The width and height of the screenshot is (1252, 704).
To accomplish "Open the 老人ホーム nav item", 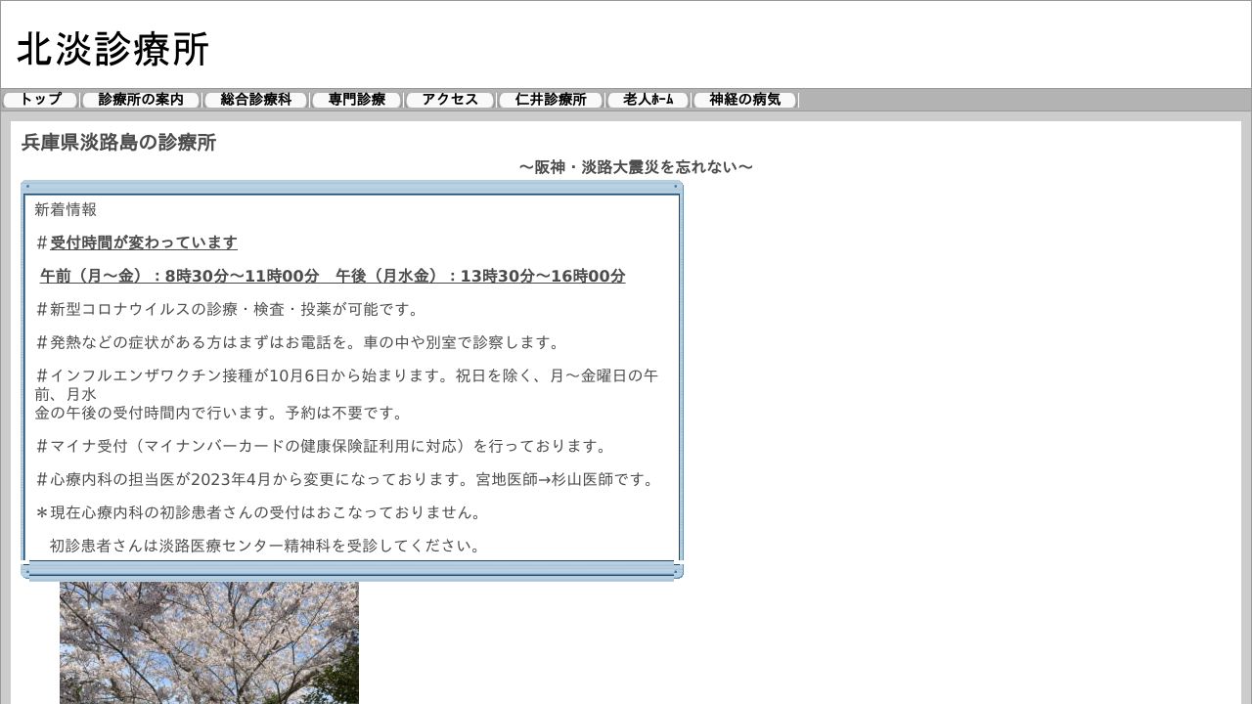I will 647,99.
